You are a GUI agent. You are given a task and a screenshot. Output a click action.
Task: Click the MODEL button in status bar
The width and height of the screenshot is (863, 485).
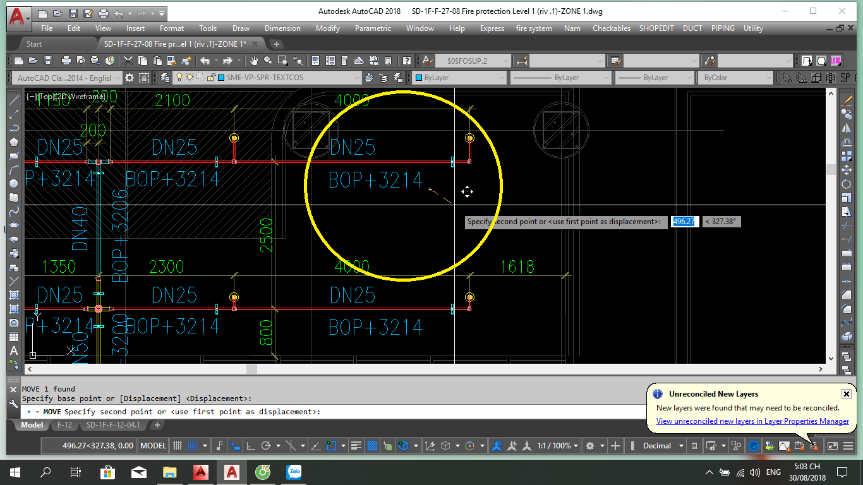[153, 446]
